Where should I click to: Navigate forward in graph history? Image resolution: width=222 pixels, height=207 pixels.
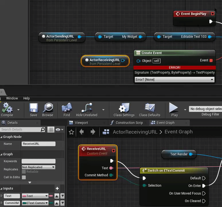tap(93, 132)
